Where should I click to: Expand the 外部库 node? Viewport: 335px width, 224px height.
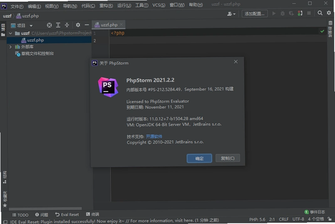coord(10,47)
